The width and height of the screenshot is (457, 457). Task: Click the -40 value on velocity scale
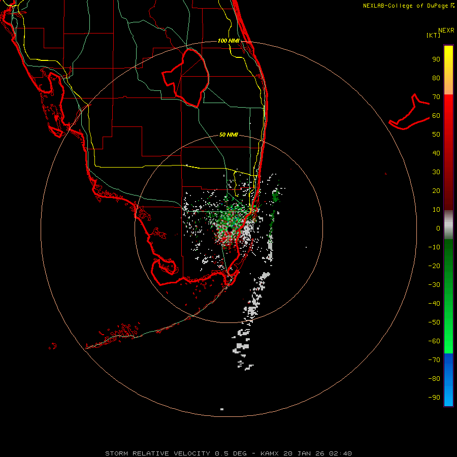[x=434, y=304]
